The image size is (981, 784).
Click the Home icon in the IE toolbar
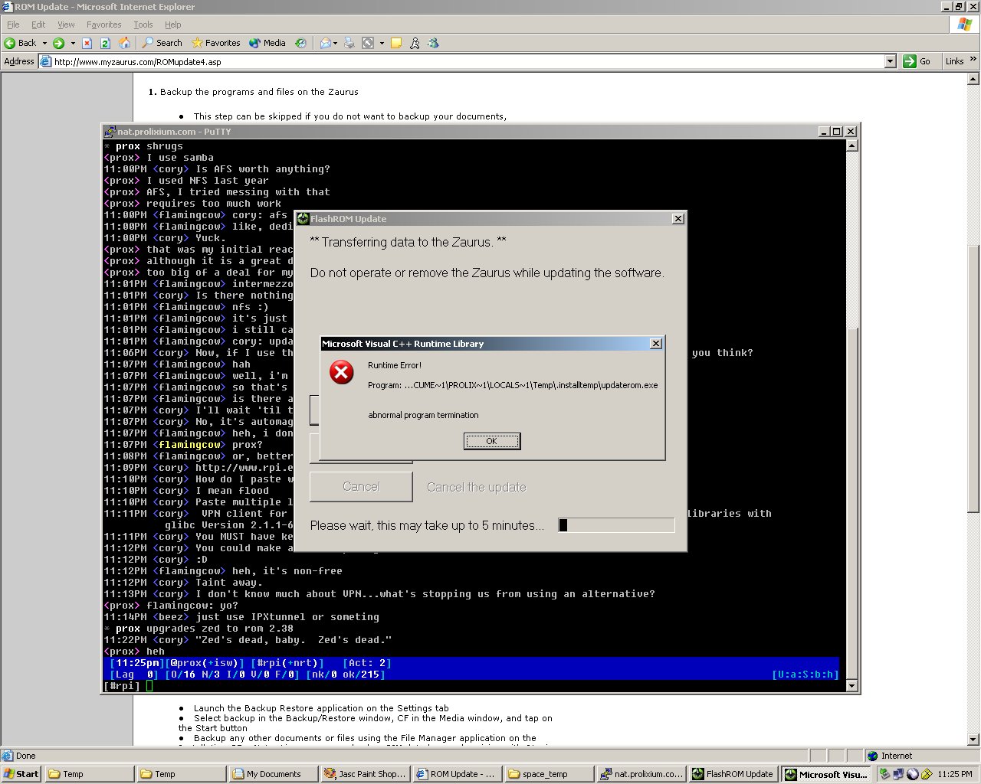click(124, 43)
